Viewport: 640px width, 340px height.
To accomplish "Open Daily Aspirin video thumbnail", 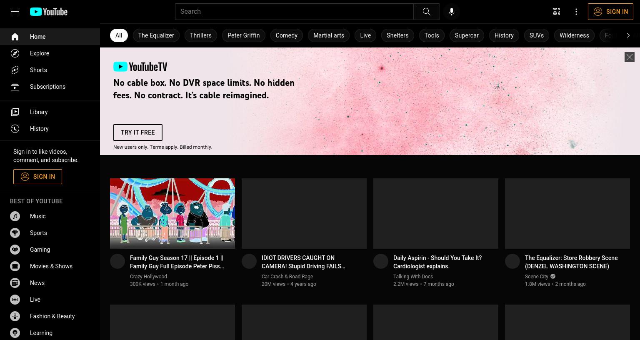I will (436, 213).
